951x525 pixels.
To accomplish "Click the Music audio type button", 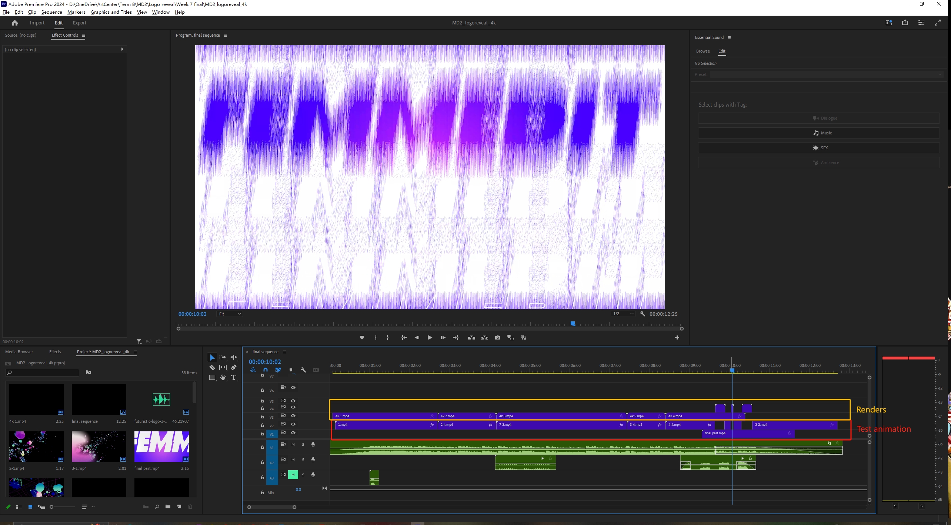I will tap(819, 133).
